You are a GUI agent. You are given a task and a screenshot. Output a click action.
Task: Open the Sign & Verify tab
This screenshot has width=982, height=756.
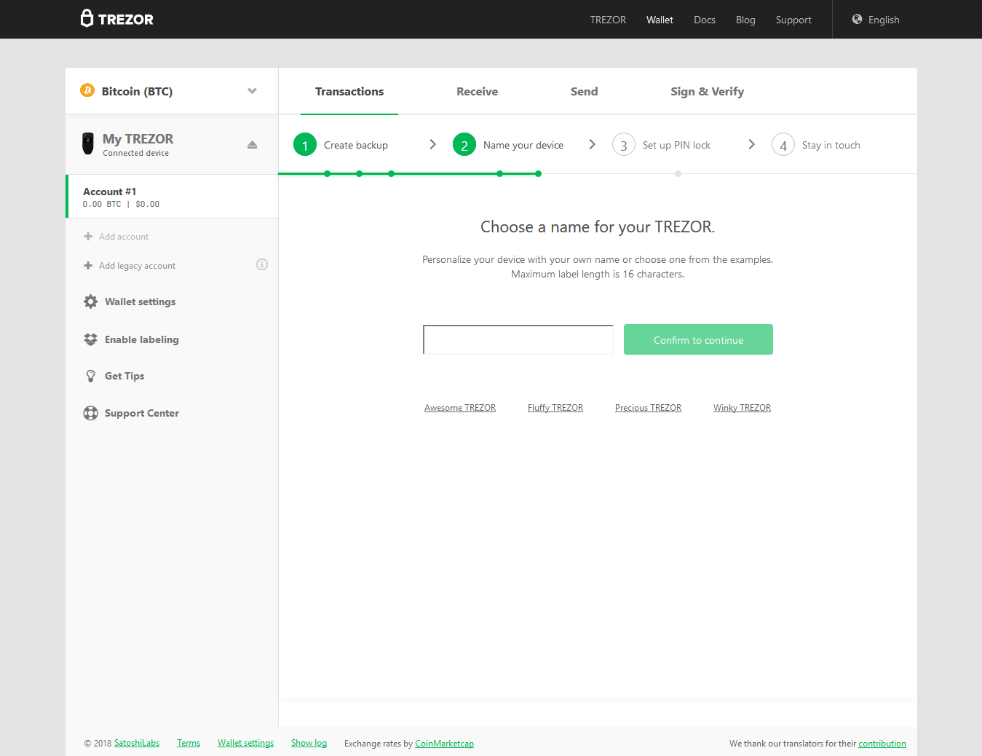pyautogui.click(x=707, y=92)
